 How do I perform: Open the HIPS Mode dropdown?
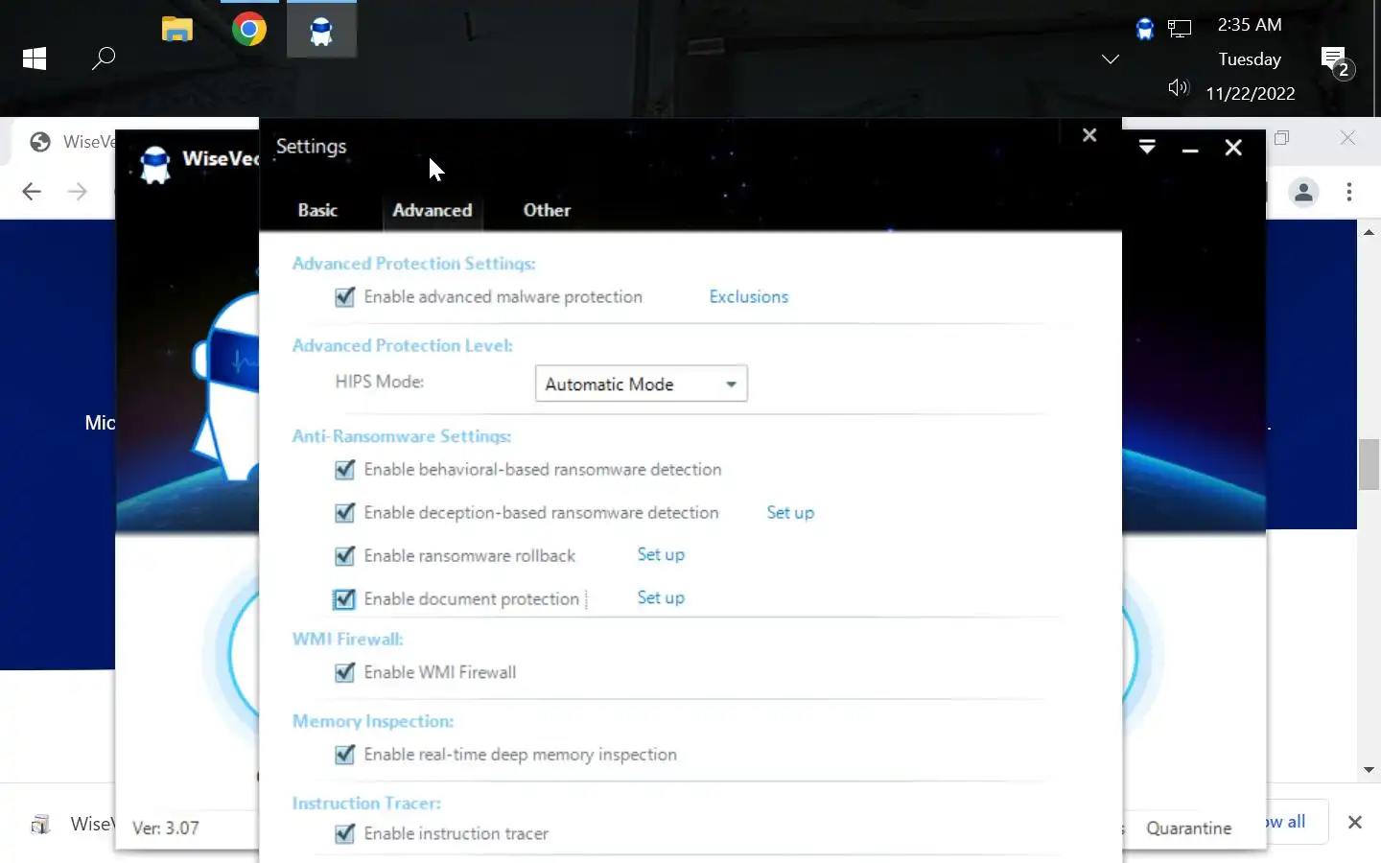pyautogui.click(x=641, y=384)
